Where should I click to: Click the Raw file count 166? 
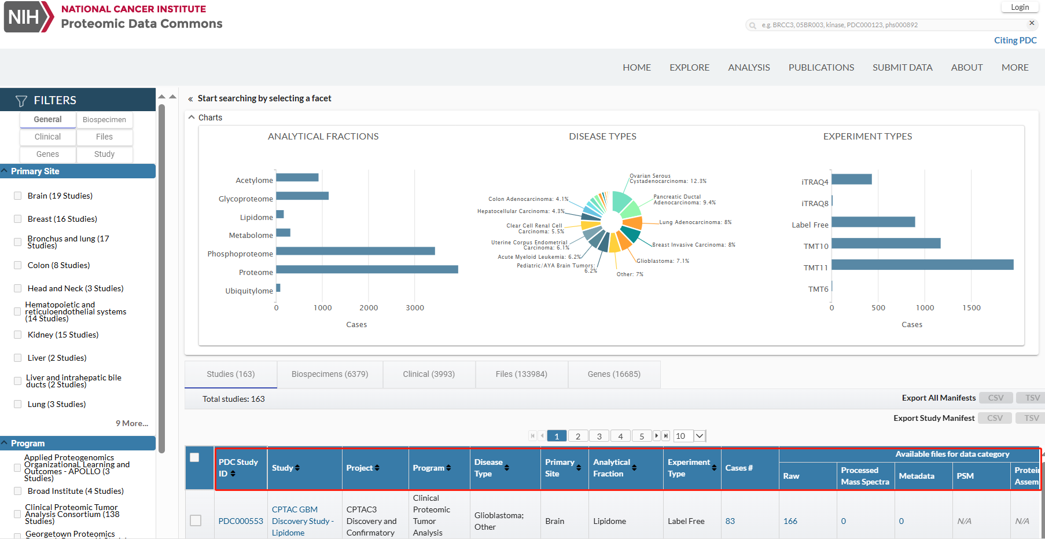[790, 522]
